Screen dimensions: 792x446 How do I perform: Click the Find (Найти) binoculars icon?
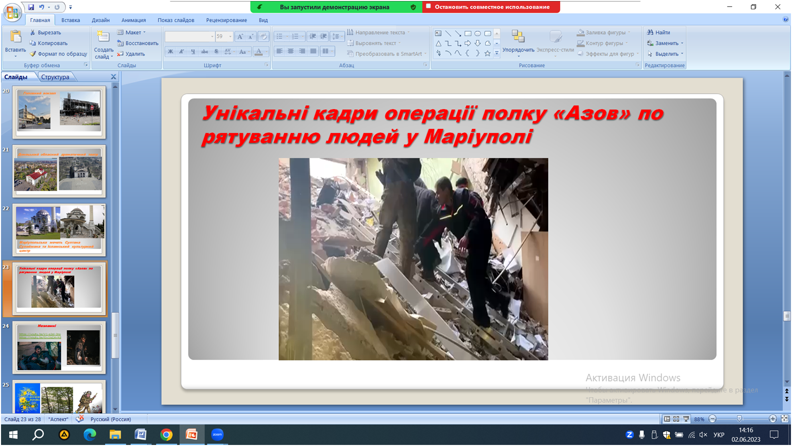[x=650, y=32]
